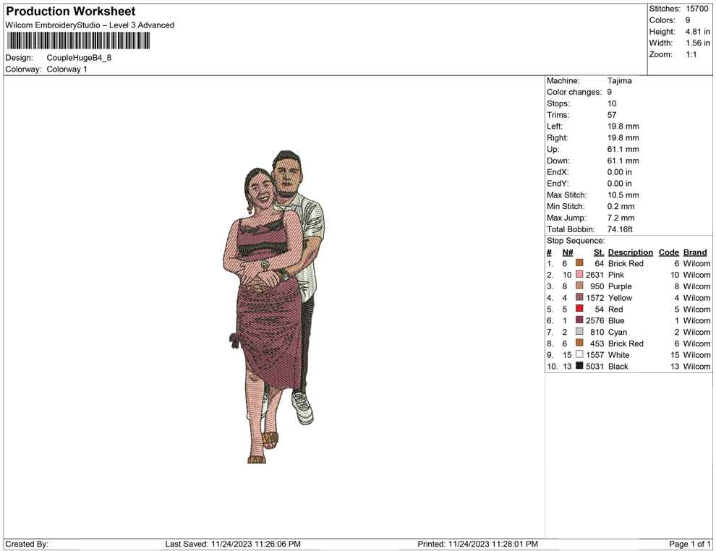
Task: Click the Trims value '57'
Action: tap(612, 115)
